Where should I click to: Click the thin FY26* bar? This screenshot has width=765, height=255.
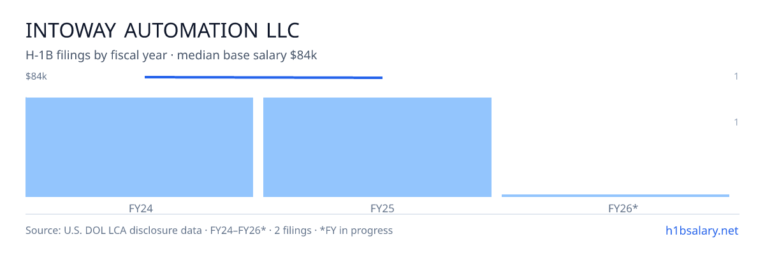pyautogui.click(x=615, y=196)
